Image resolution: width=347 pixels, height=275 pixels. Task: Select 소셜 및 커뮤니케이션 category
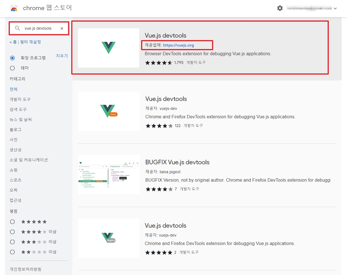[29, 160]
